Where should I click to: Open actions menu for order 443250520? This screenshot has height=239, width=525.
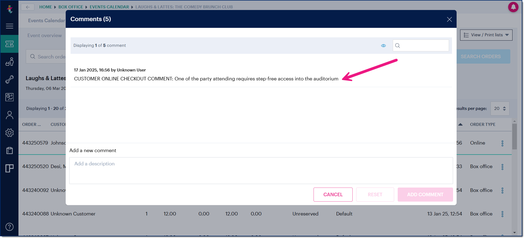(502, 167)
